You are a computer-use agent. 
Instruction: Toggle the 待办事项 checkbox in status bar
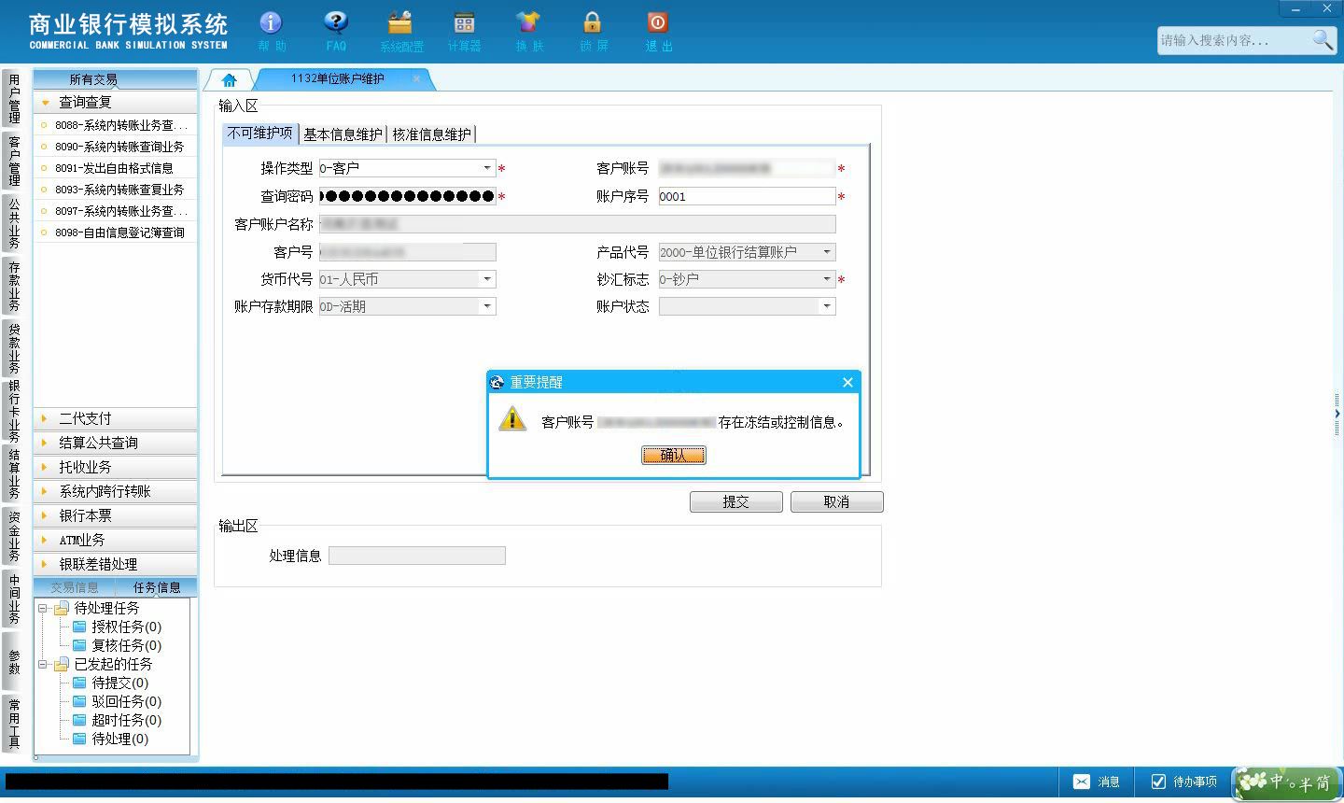click(x=1158, y=782)
